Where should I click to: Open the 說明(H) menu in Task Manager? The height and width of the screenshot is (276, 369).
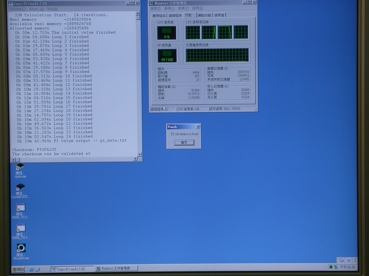(197, 8)
